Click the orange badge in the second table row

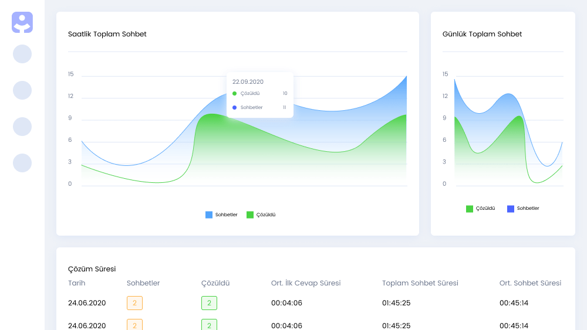click(134, 325)
